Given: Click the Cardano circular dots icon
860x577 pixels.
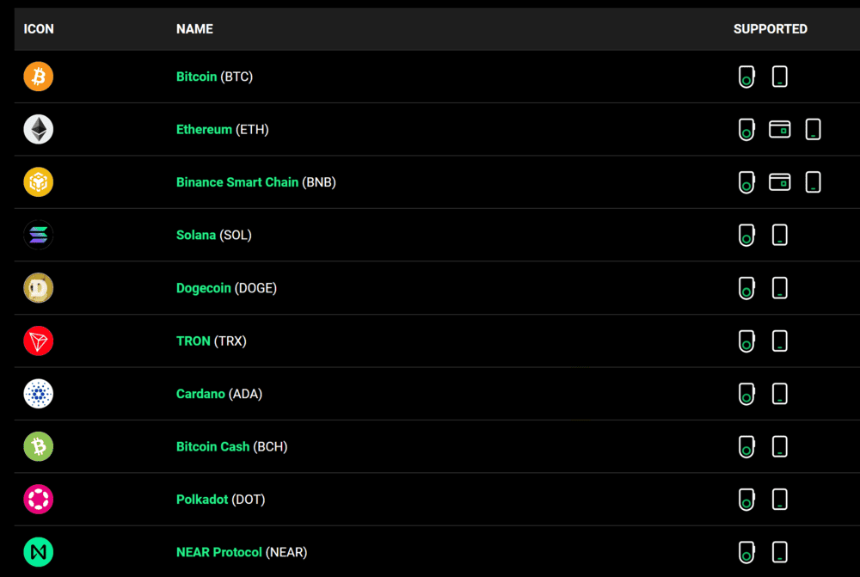Looking at the screenshot, I should click(38, 394).
